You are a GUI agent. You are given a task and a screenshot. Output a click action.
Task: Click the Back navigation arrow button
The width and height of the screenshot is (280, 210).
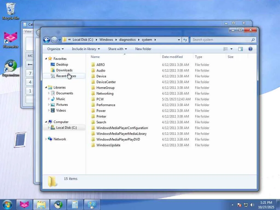[46, 40]
